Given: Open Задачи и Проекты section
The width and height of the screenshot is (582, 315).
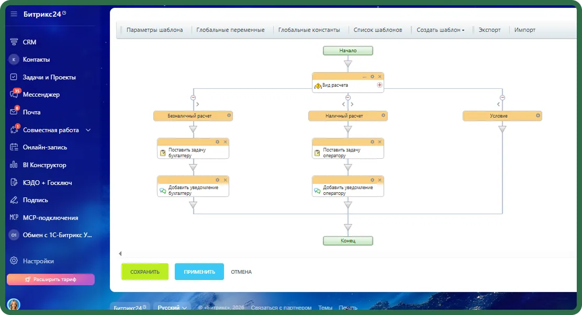Looking at the screenshot, I should [x=43, y=77].
